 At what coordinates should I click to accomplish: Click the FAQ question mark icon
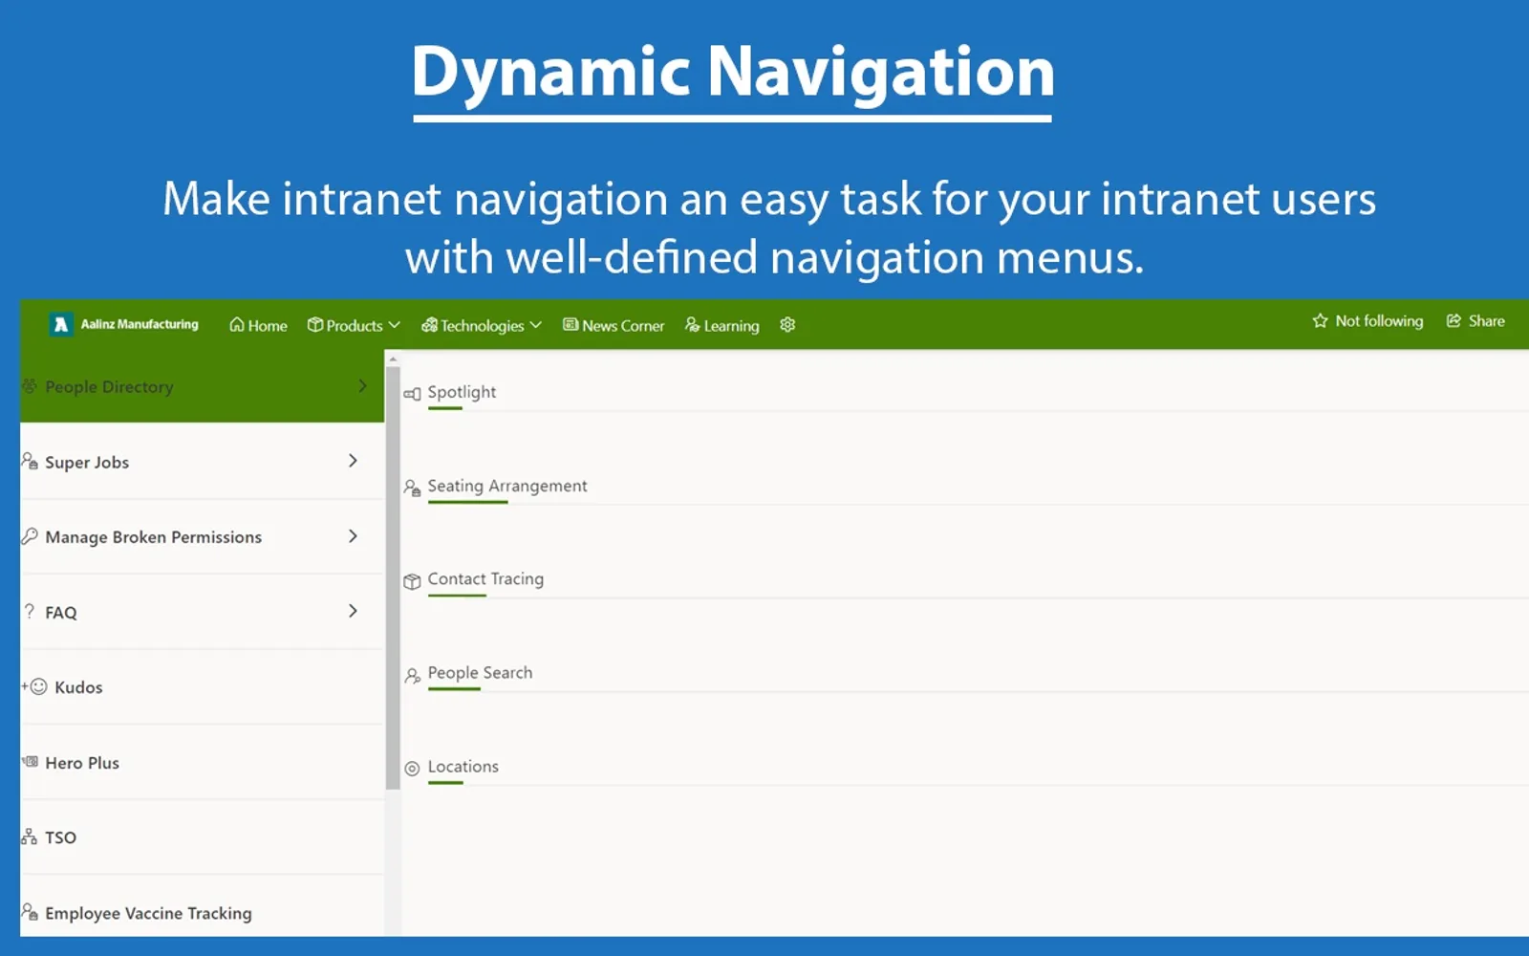30,611
